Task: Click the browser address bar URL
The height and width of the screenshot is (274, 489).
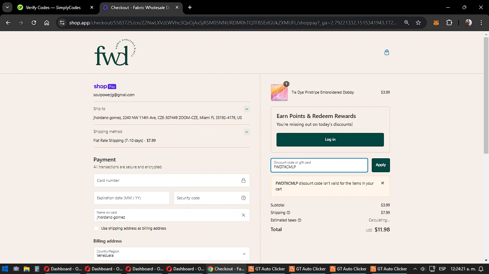Action: (x=233, y=23)
